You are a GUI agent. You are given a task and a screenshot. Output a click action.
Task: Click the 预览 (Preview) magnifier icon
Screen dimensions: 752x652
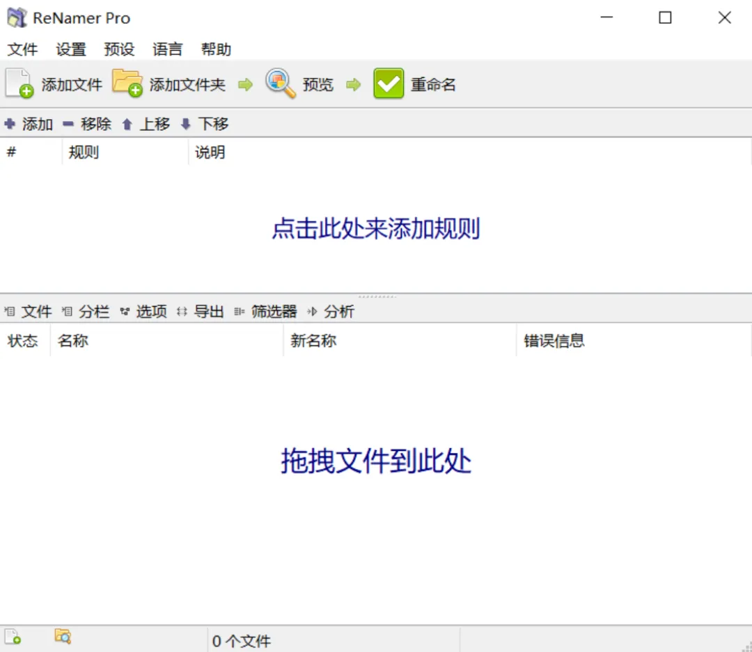(281, 84)
